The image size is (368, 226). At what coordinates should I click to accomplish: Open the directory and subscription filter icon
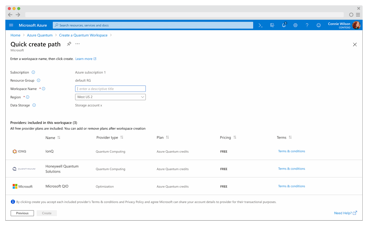[272, 25]
